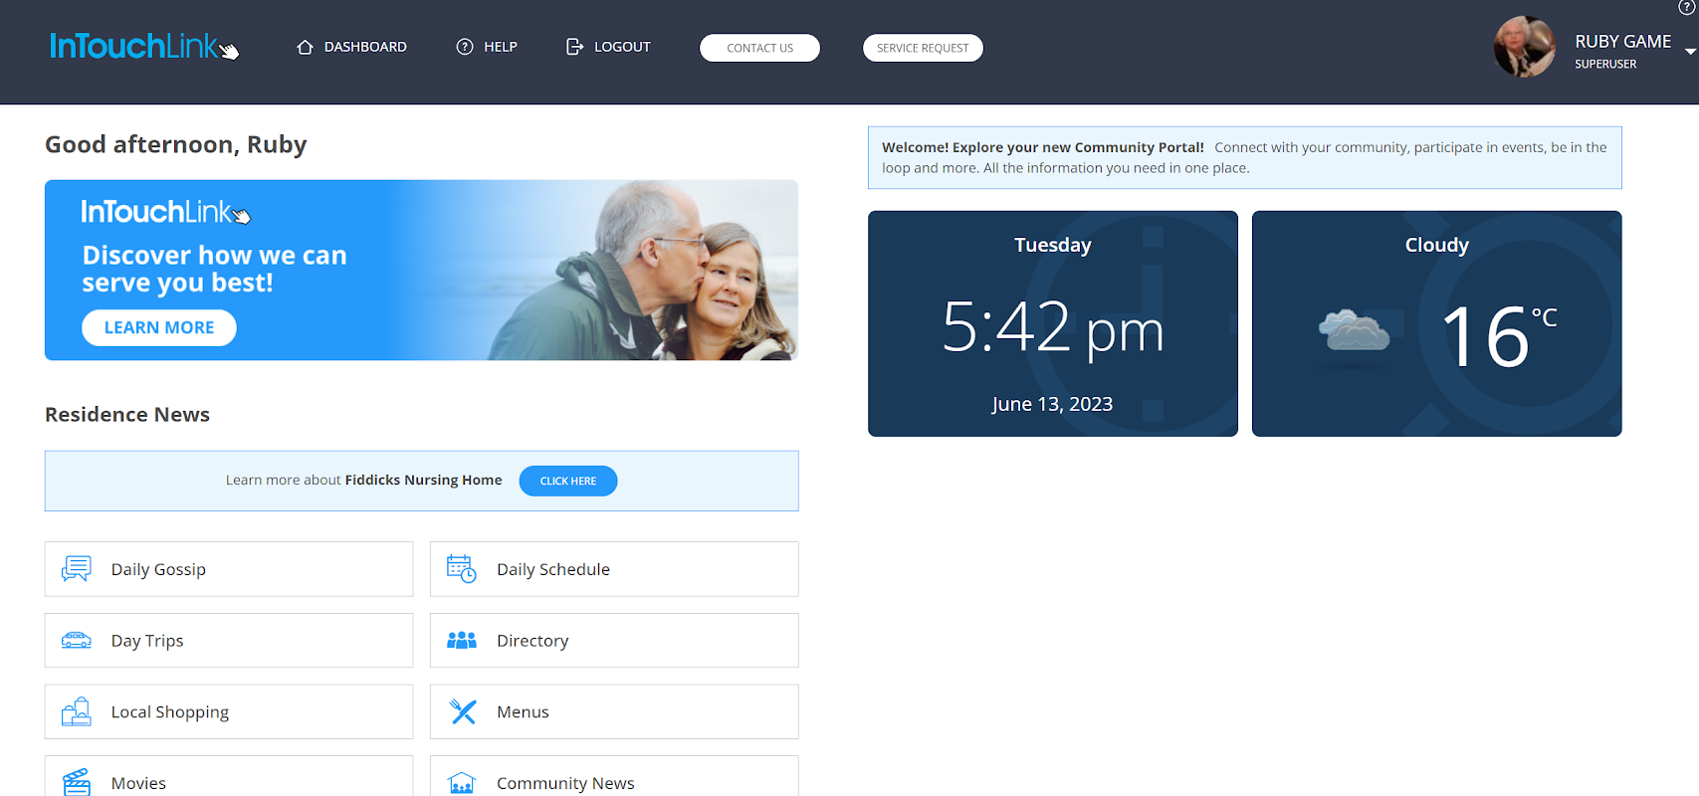The width and height of the screenshot is (1699, 796).
Task: Open the Movies tile
Action: point(229,776)
